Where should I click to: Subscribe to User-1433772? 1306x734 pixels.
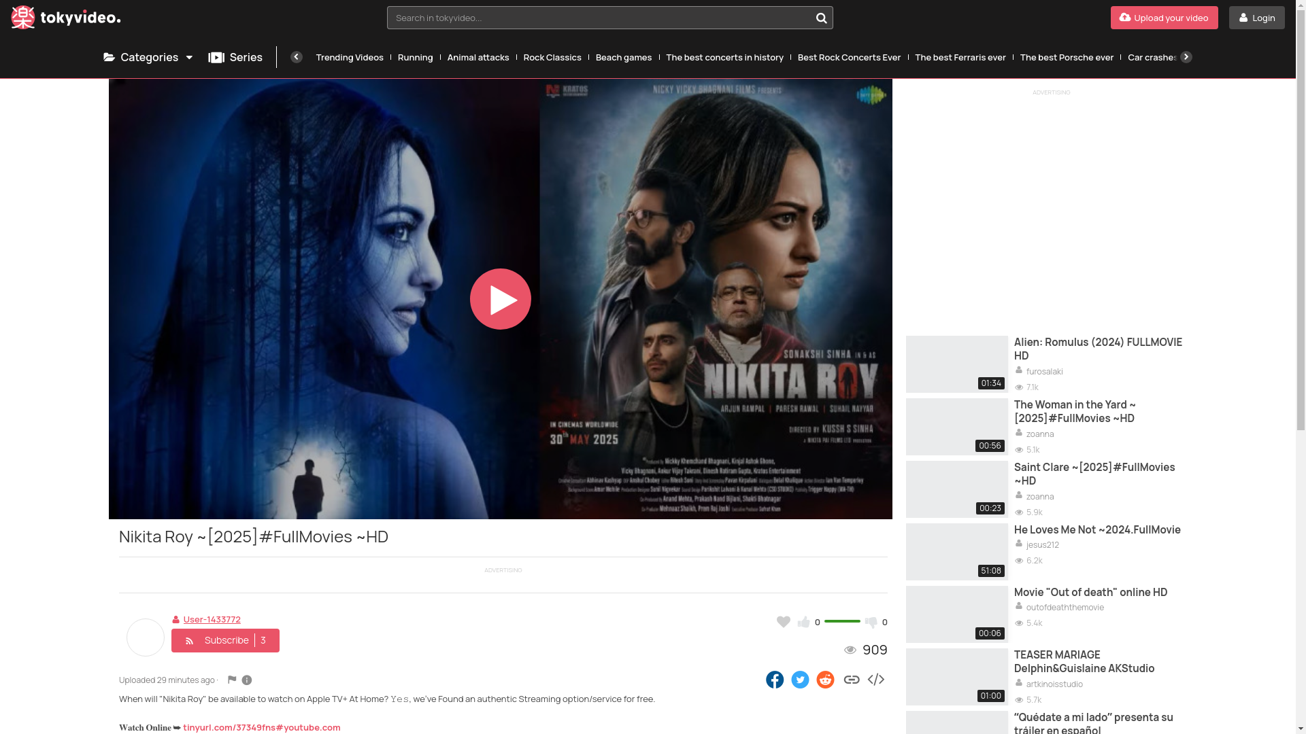coord(225,640)
